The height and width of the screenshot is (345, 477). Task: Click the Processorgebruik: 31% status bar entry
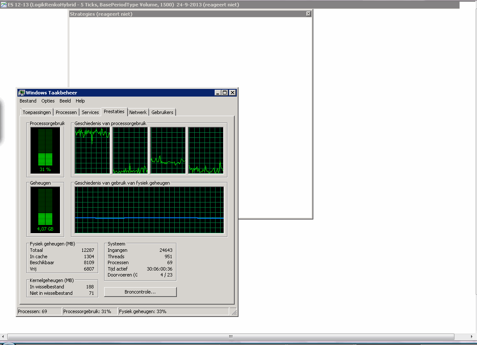(90, 311)
